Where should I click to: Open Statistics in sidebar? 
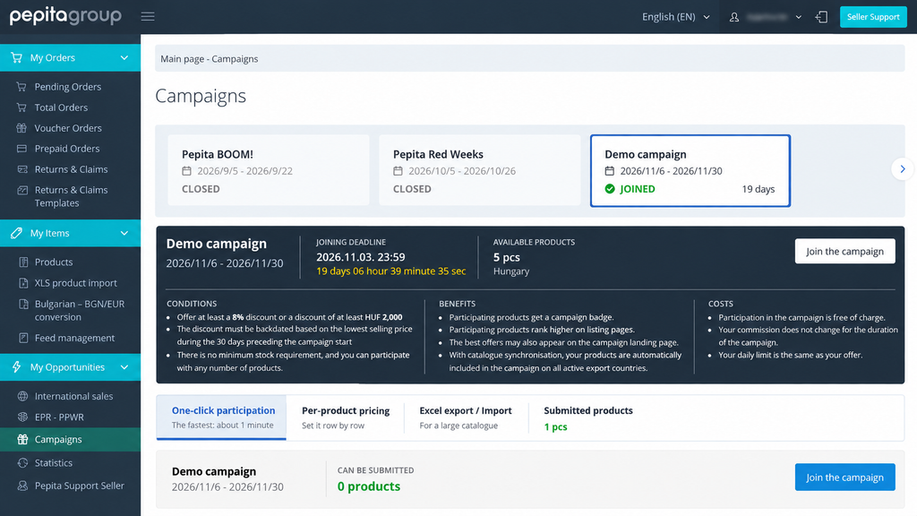[53, 463]
